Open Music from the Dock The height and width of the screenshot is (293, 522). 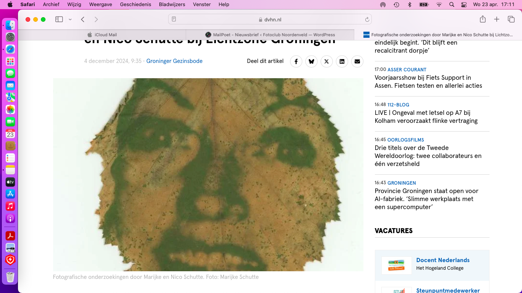pyautogui.click(x=10, y=206)
